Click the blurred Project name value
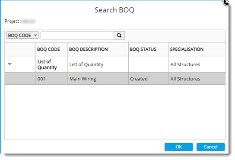The height and width of the screenshot is (160, 235). coord(29,22)
